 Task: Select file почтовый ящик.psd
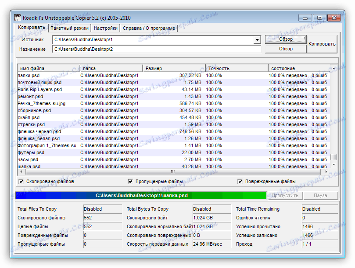pyautogui.click(x=39, y=82)
